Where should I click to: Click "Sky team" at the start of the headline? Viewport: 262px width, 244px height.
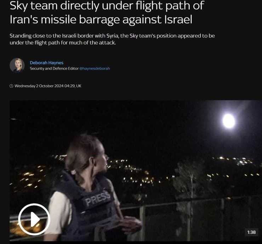[x=33, y=6]
